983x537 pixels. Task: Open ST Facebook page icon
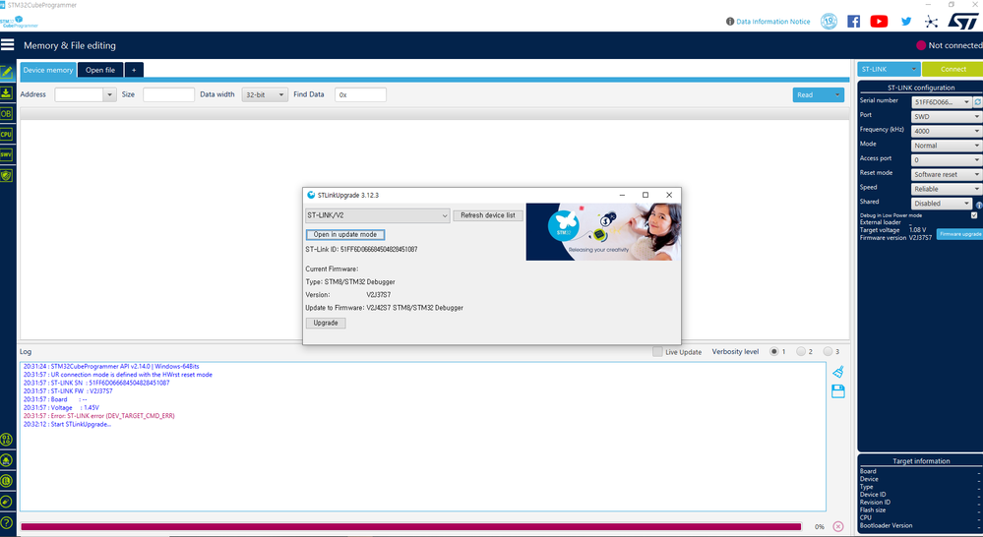(x=853, y=22)
